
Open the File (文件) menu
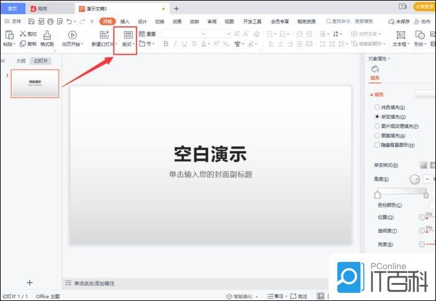pyautogui.click(x=13, y=21)
